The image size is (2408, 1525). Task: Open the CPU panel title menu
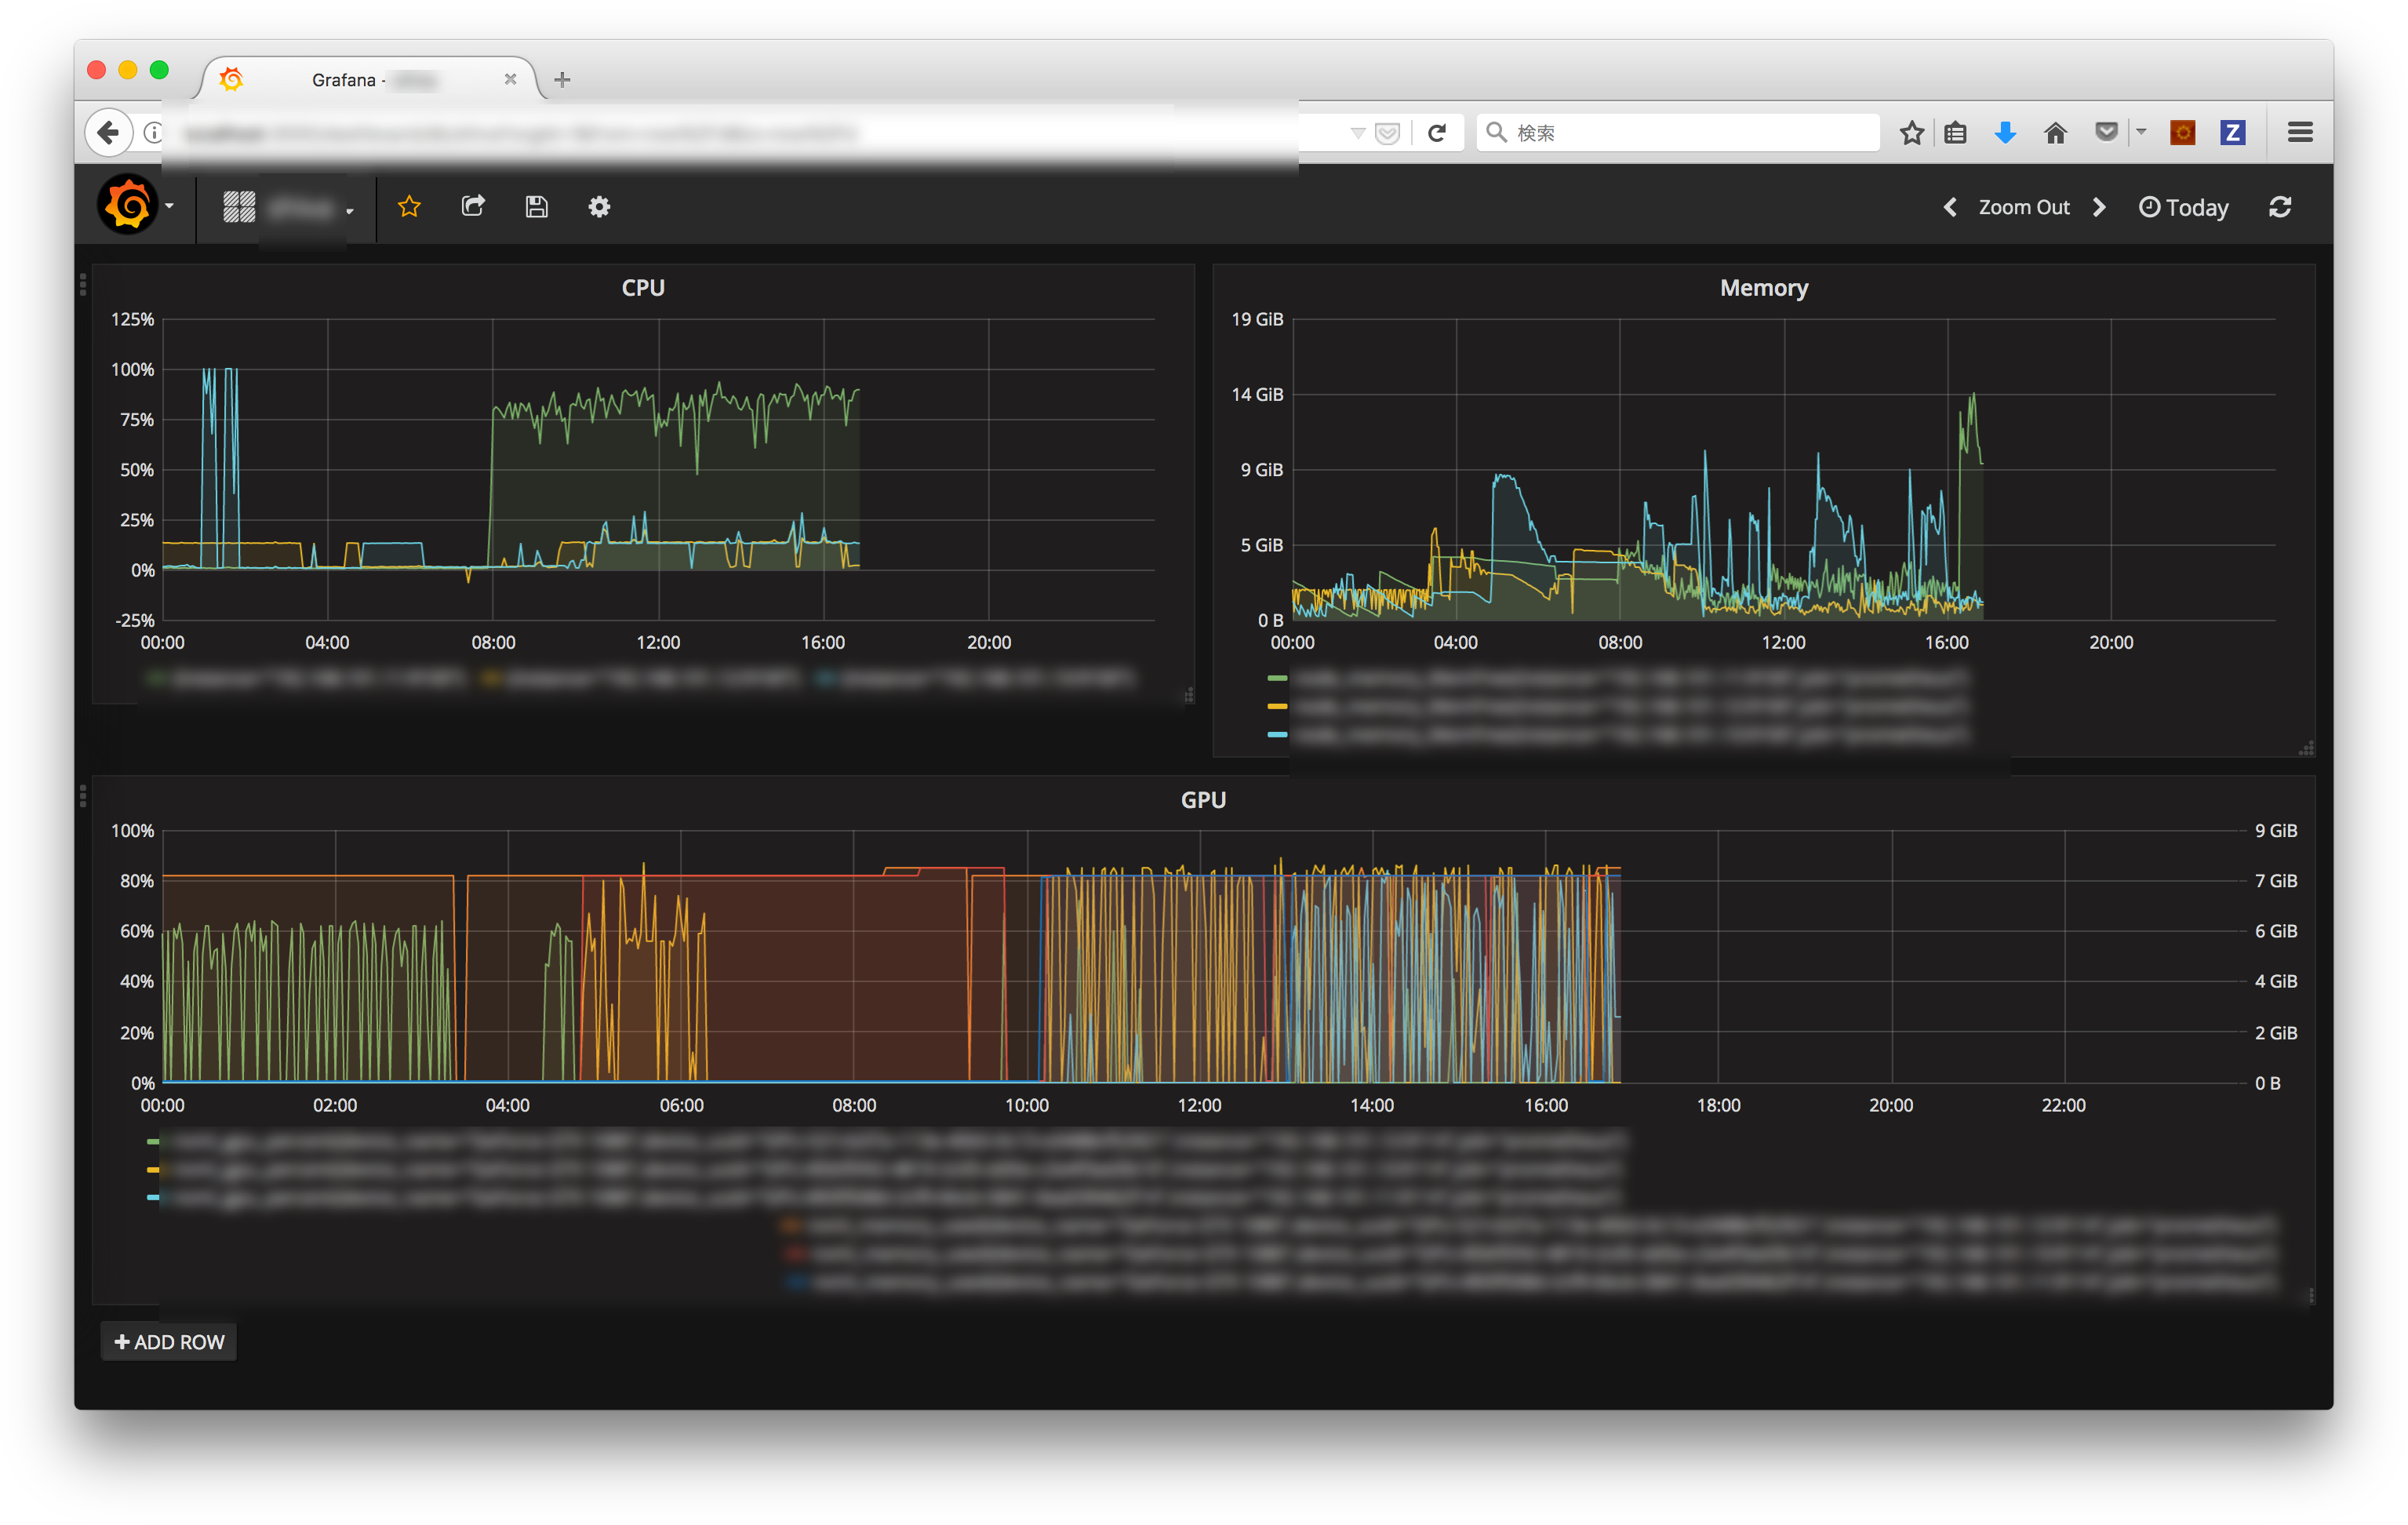point(643,288)
